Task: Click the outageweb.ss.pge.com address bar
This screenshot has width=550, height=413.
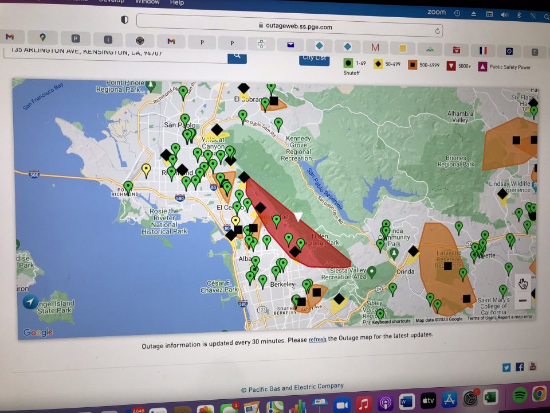Action: point(290,25)
